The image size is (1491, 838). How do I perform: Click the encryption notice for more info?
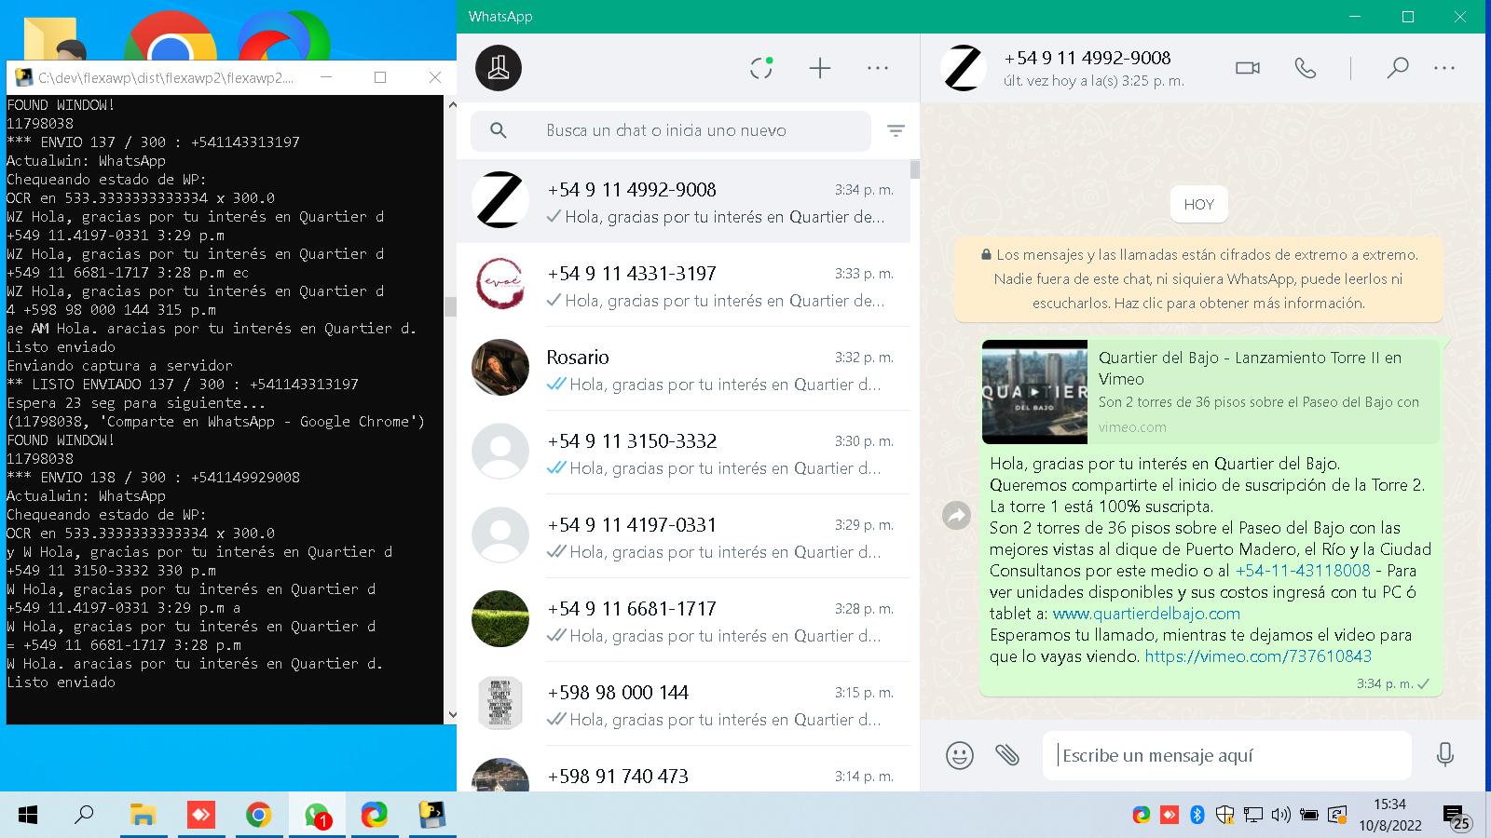(1198, 278)
